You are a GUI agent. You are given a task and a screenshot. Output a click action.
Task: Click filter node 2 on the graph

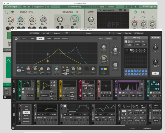pos(47,61)
